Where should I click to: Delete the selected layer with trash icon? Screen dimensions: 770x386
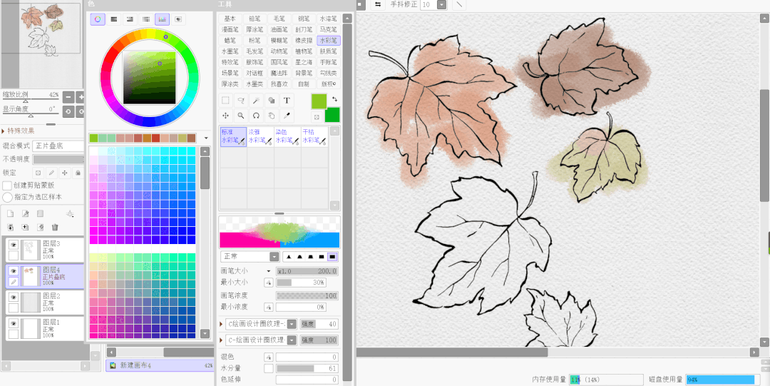[55, 227]
